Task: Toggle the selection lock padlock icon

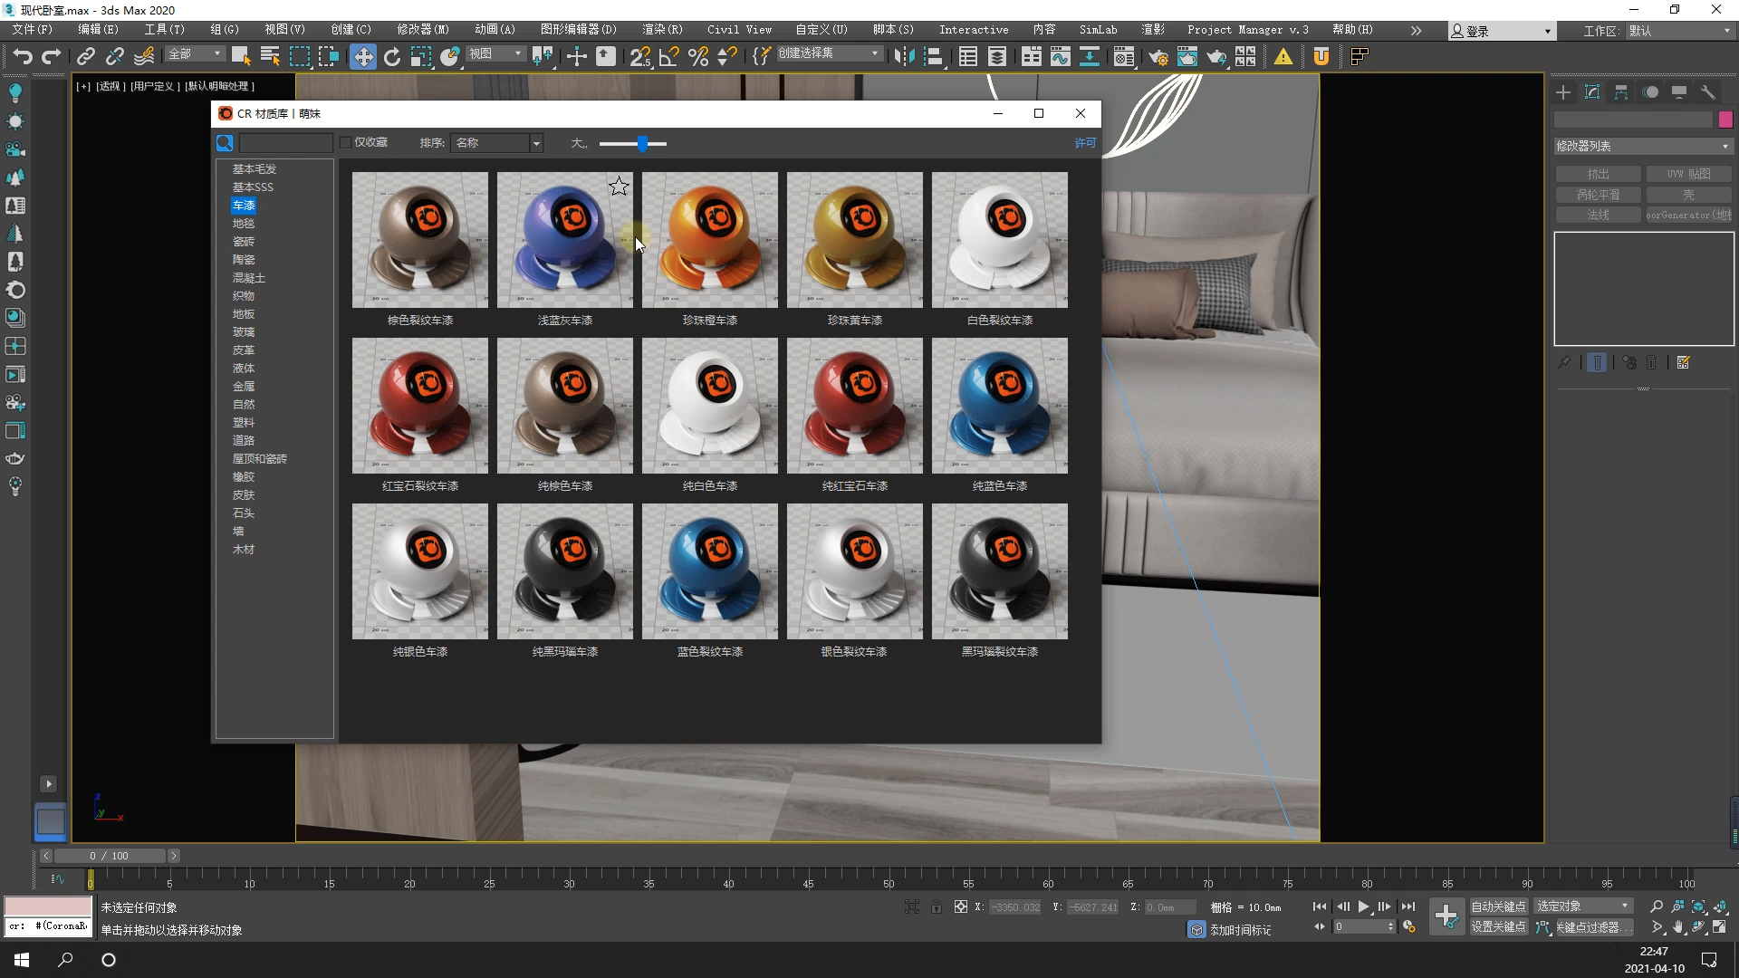Action: point(937,906)
